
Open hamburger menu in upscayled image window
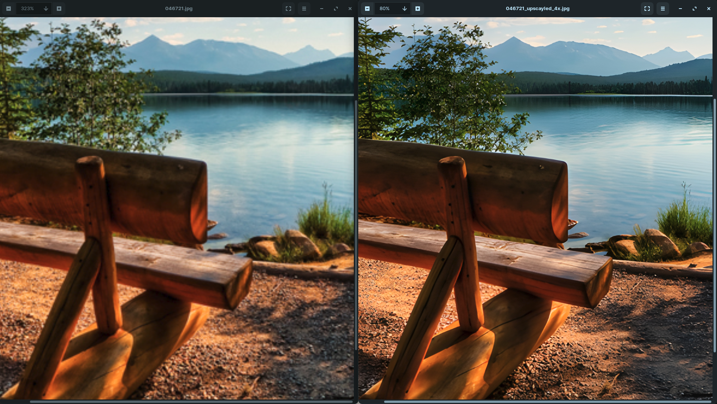(x=663, y=9)
